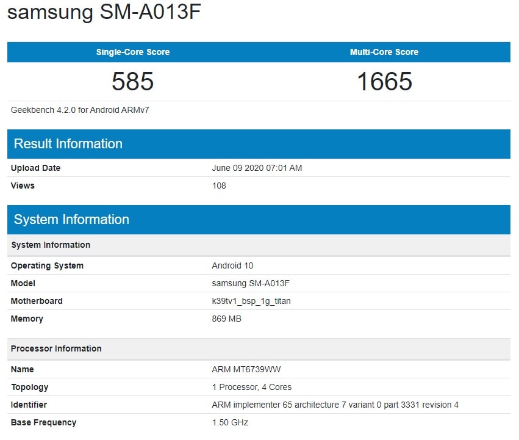Image resolution: width=519 pixels, height=440 pixels.
Task: Click the System Information section header
Action: (70, 219)
